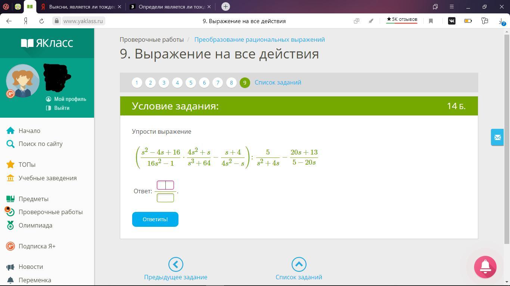Bookmark this page using bookmark icon
This screenshot has width=510, height=286.
coord(431,21)
